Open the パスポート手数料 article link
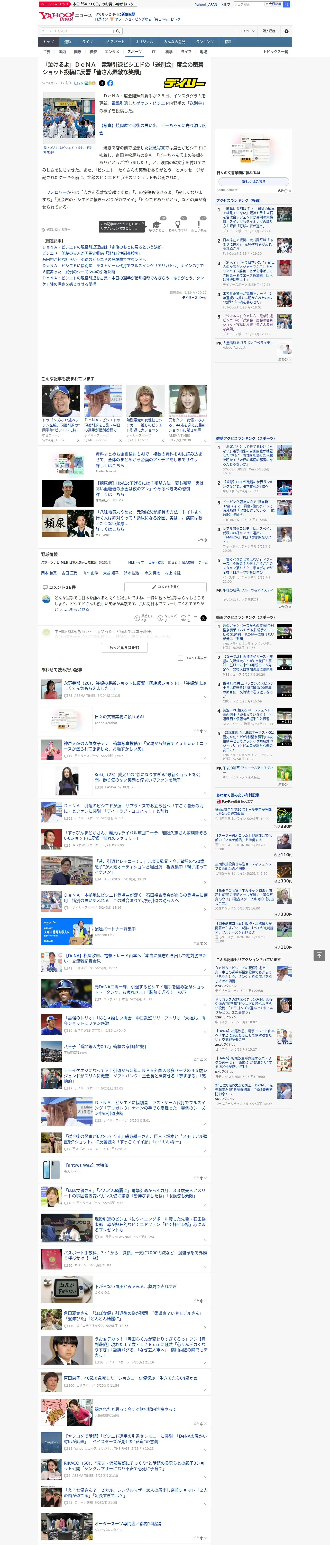Image resolution: width=330 pixels, height=1545 pixels. click(135, 1255)
